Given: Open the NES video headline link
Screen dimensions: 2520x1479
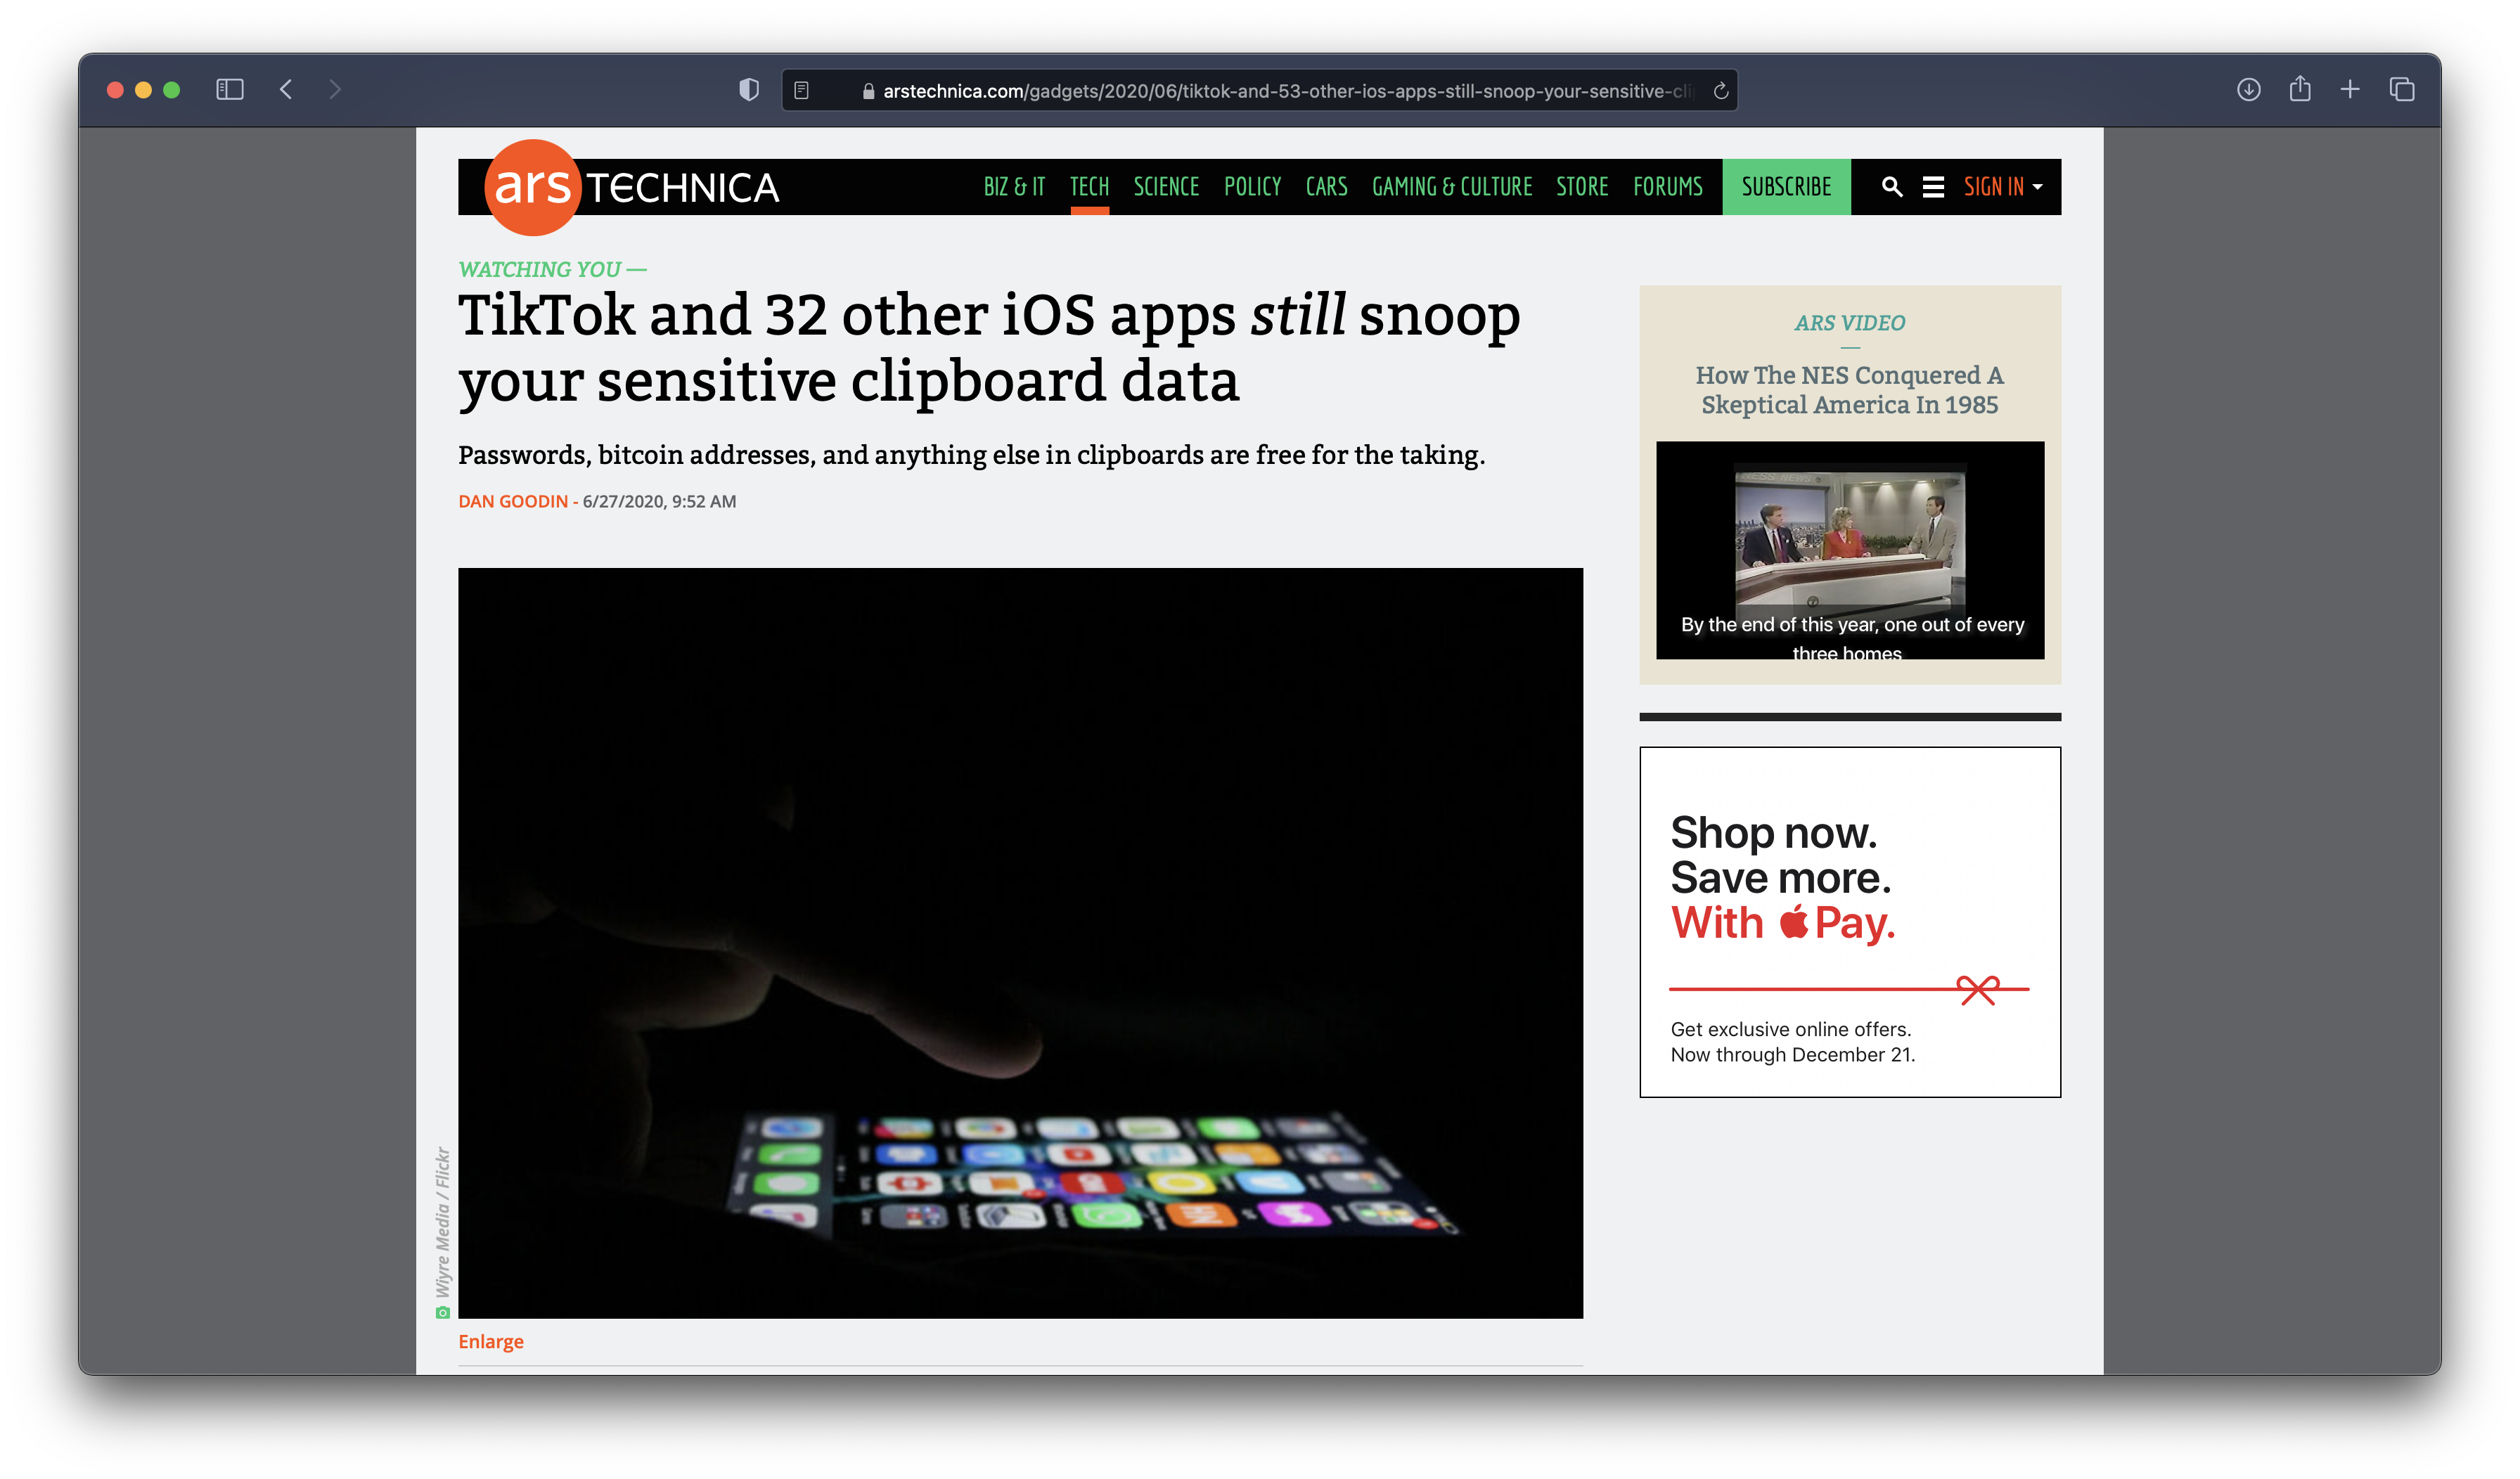Looking at the screenshot, I should [x=1849, y=390].
